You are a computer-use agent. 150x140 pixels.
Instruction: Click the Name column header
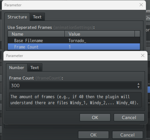click(x=36, y=34)
